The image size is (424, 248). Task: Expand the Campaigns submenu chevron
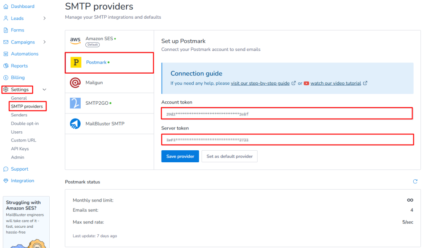point(45,42)
